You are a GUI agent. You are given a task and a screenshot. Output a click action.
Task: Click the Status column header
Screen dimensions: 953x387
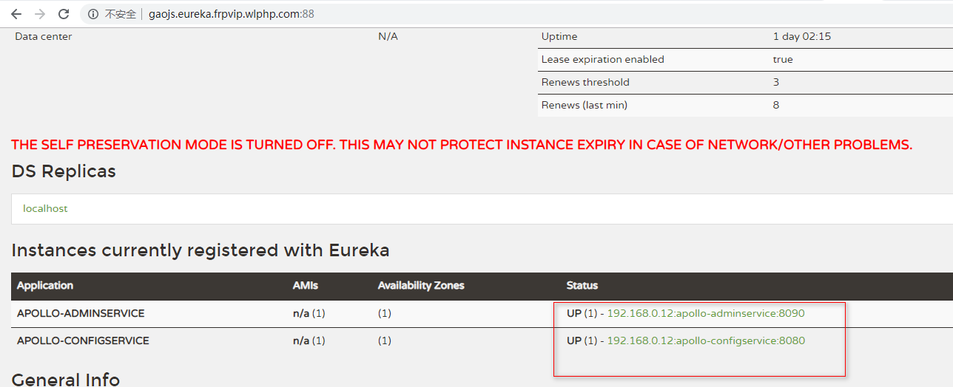[582, 285]
